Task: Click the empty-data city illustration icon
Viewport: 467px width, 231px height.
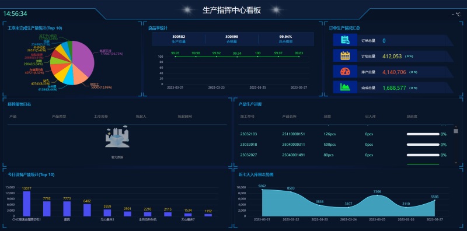Action: [117, 138]
